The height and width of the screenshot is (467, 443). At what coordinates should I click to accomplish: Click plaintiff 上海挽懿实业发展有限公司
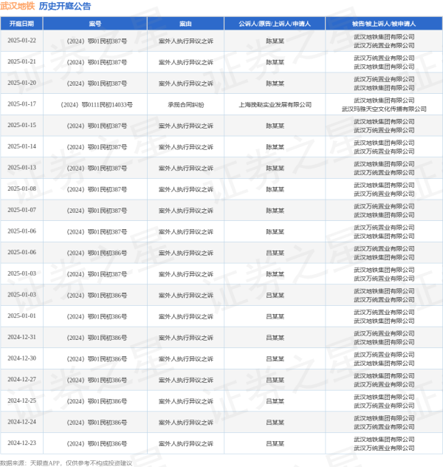click(275, 104)
